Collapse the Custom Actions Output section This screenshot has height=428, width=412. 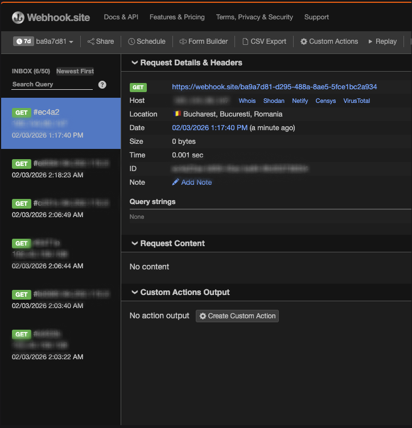[x=180, y=292]
